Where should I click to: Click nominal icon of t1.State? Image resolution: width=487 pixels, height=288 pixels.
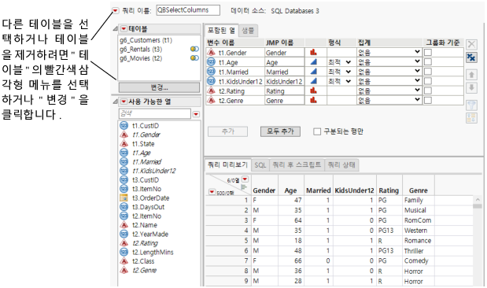tap(124, 143)
